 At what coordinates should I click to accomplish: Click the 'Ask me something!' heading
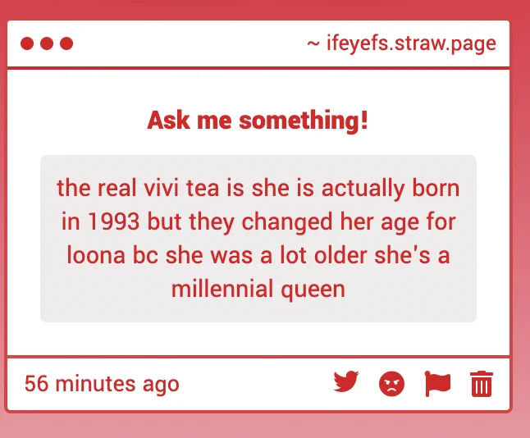point(258,121)
